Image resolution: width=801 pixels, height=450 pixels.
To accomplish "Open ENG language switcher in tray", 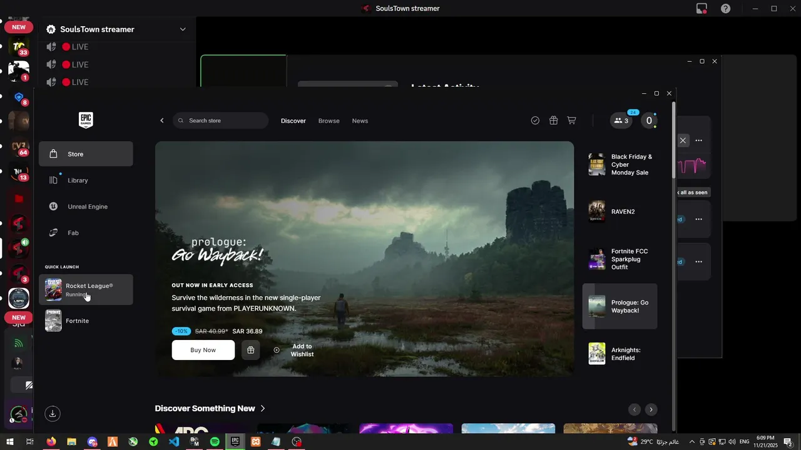I will click(x=744, y=442).
